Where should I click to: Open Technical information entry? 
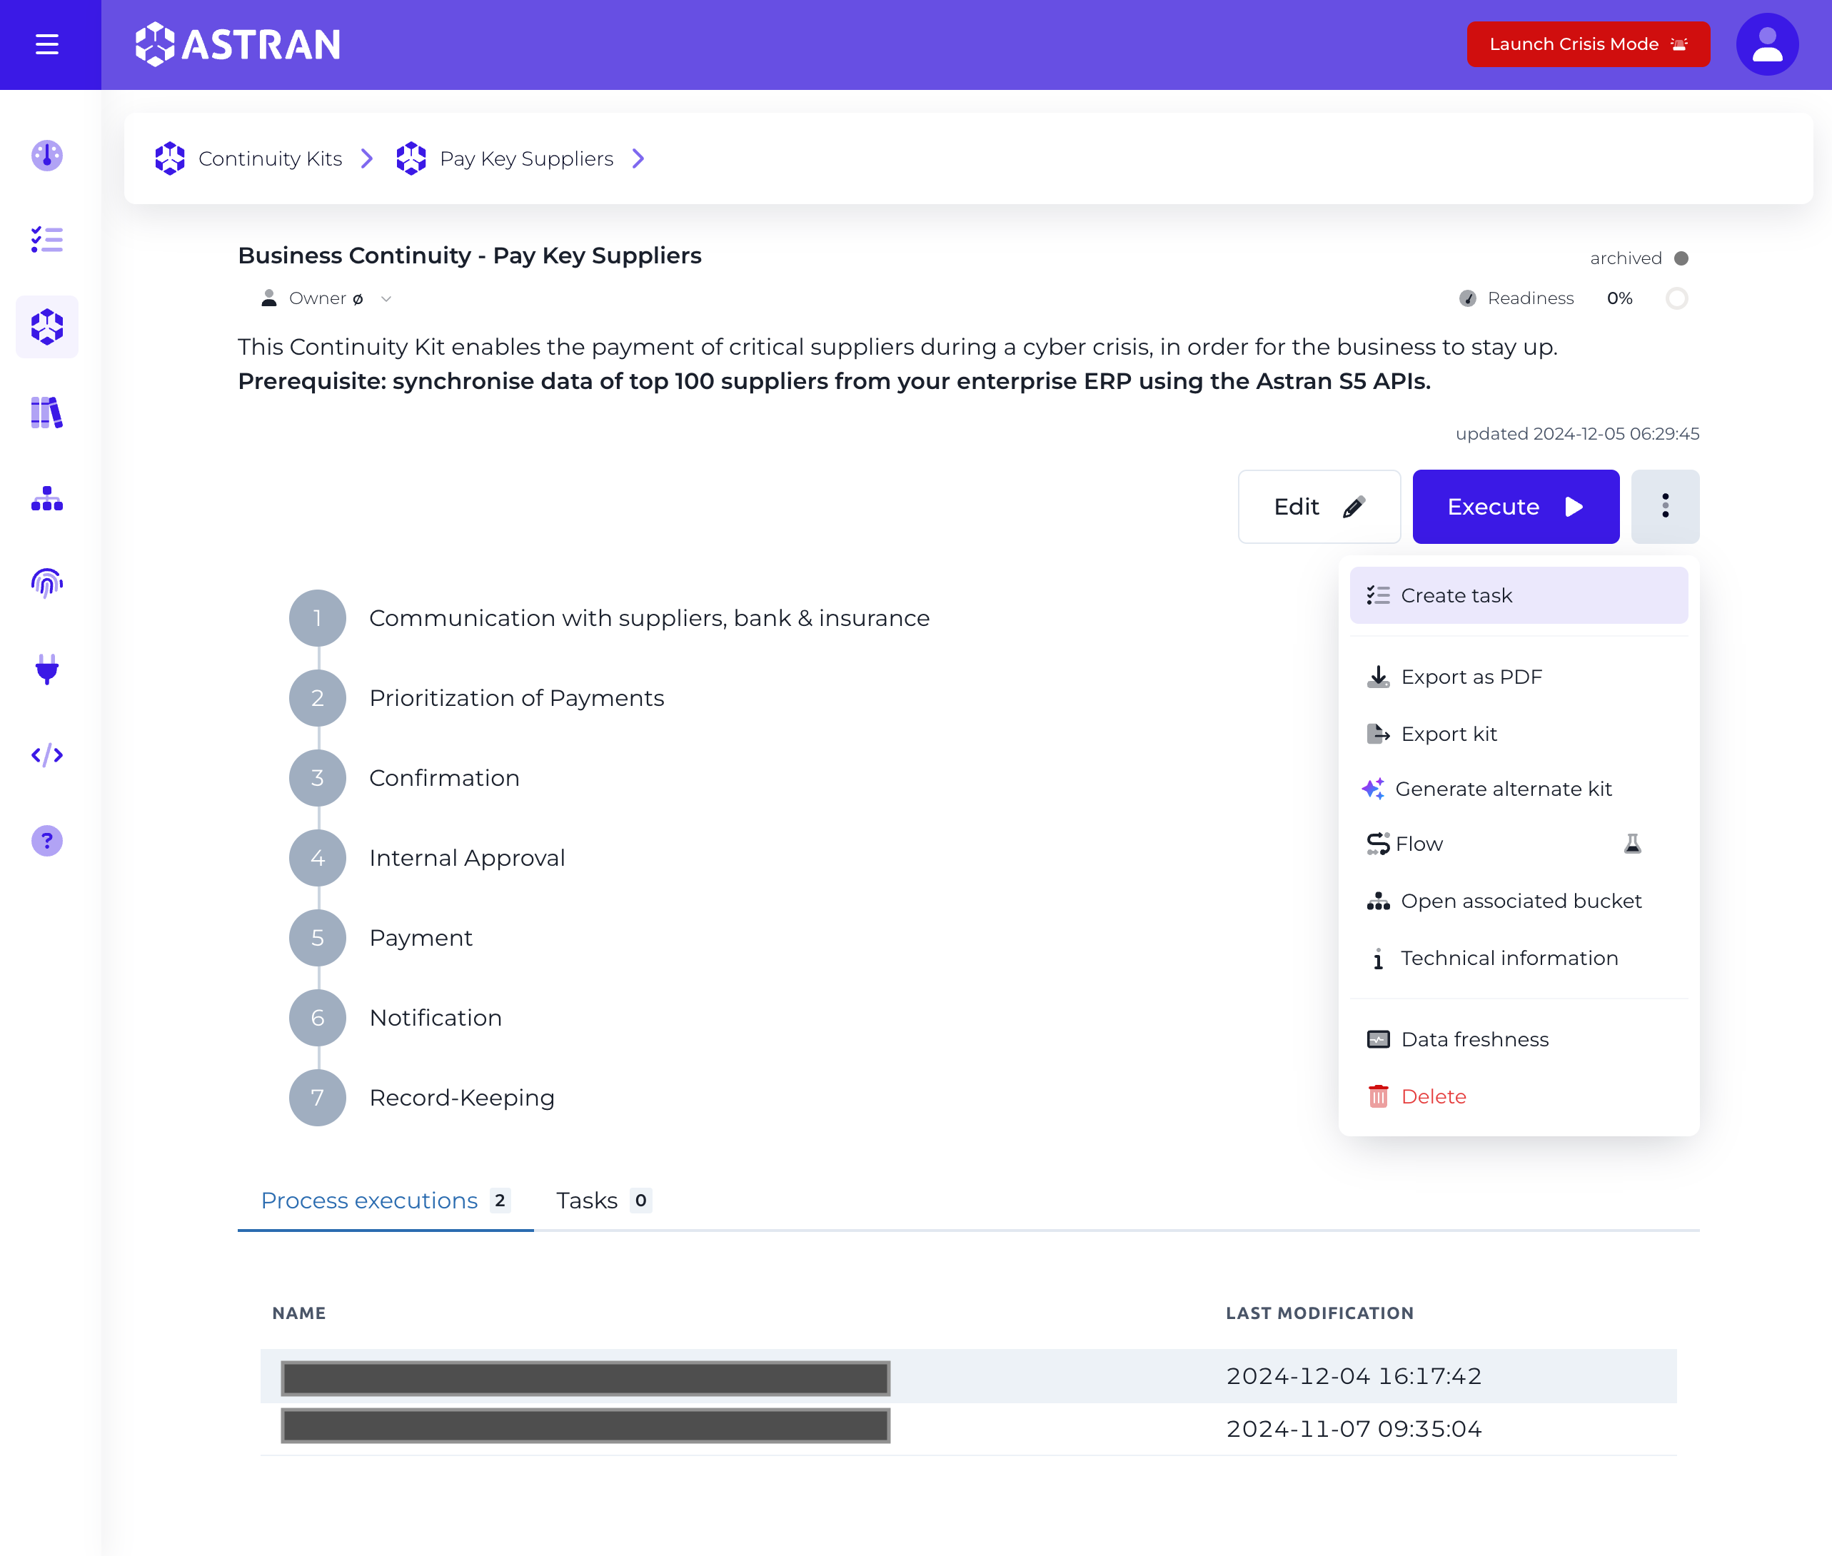1519,958
